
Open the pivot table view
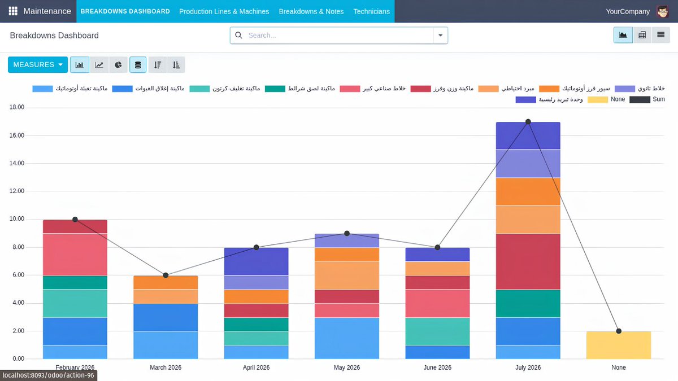642,35
